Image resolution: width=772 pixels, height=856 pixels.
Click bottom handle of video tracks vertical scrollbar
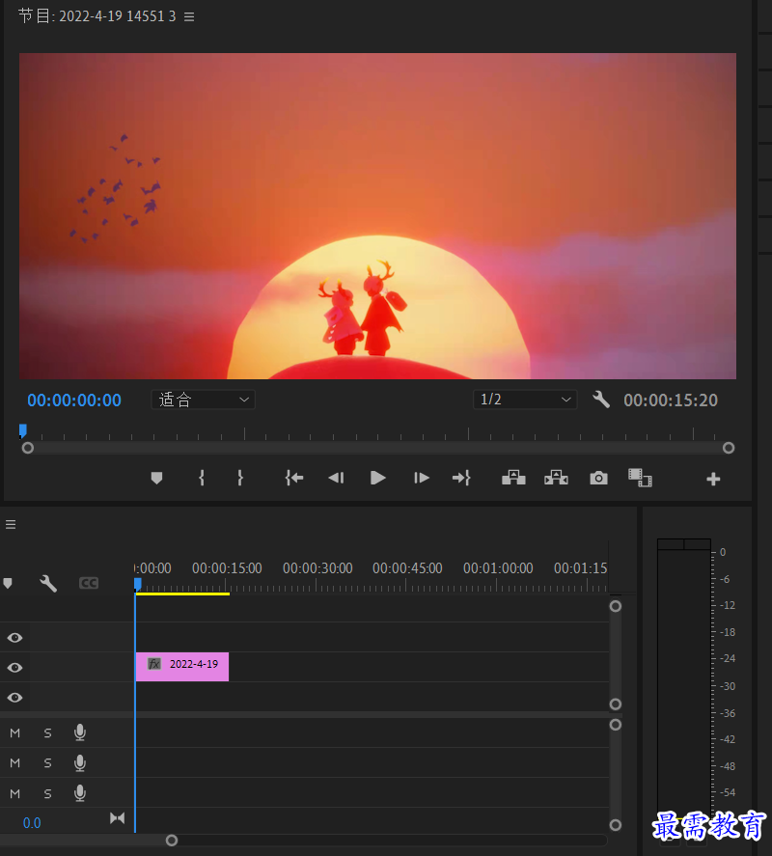pyautogui.click(x=616, y=704)
